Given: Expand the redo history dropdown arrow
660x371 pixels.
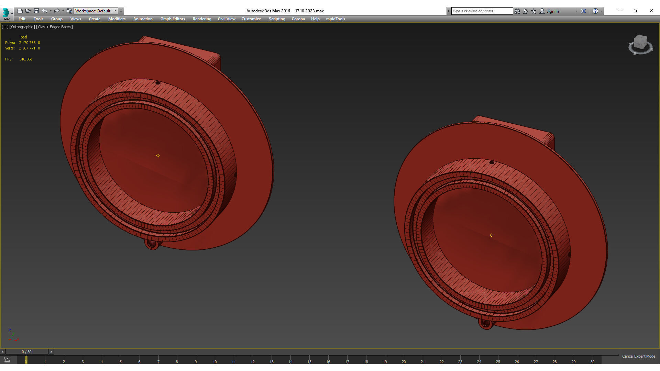Looking at the screenshot, I should tap(63, 11).
